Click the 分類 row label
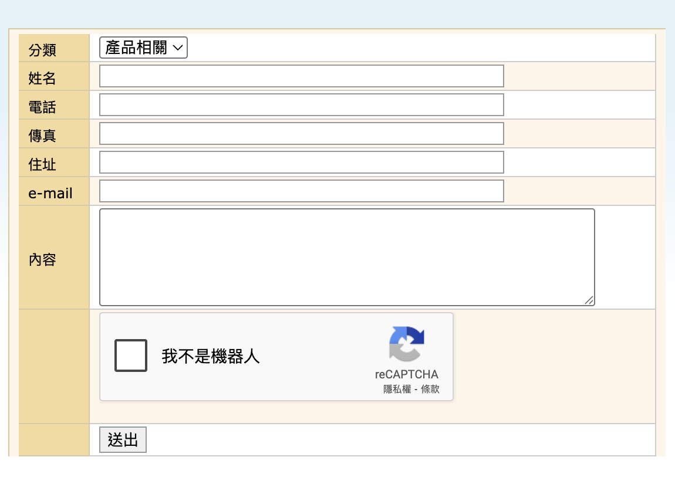Image resolution: width=675 pixels, height=501 pixels. 42,50
